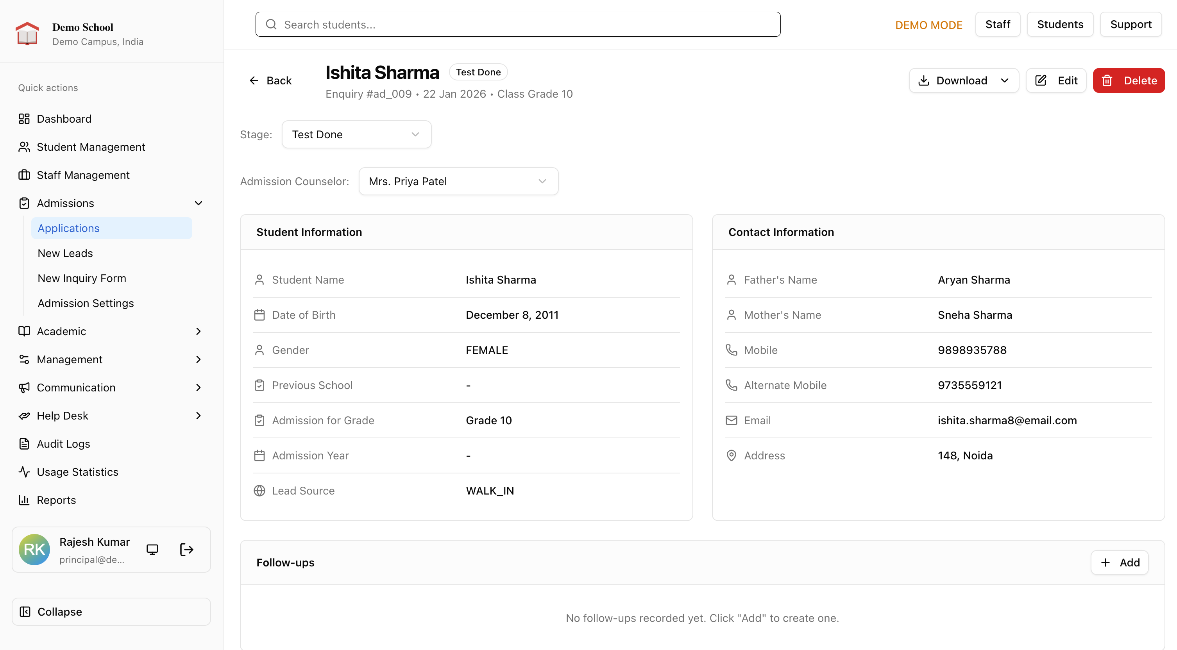Go to New Leads in the sidebar

(65, 254)
